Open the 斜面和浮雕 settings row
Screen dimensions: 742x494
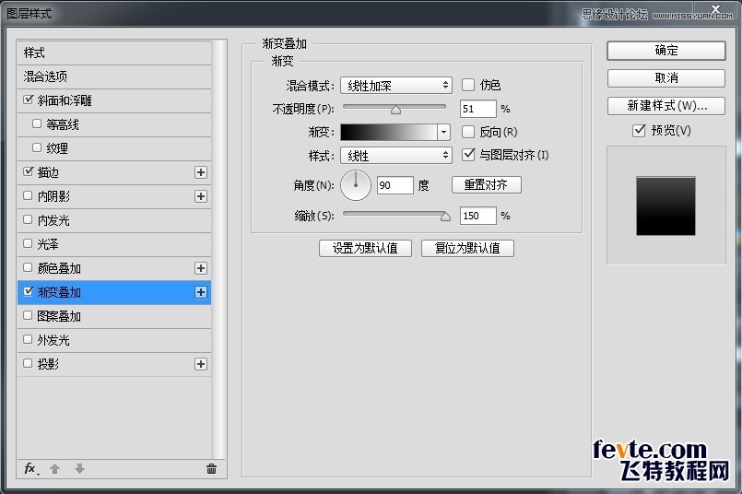tap(114, 100)
